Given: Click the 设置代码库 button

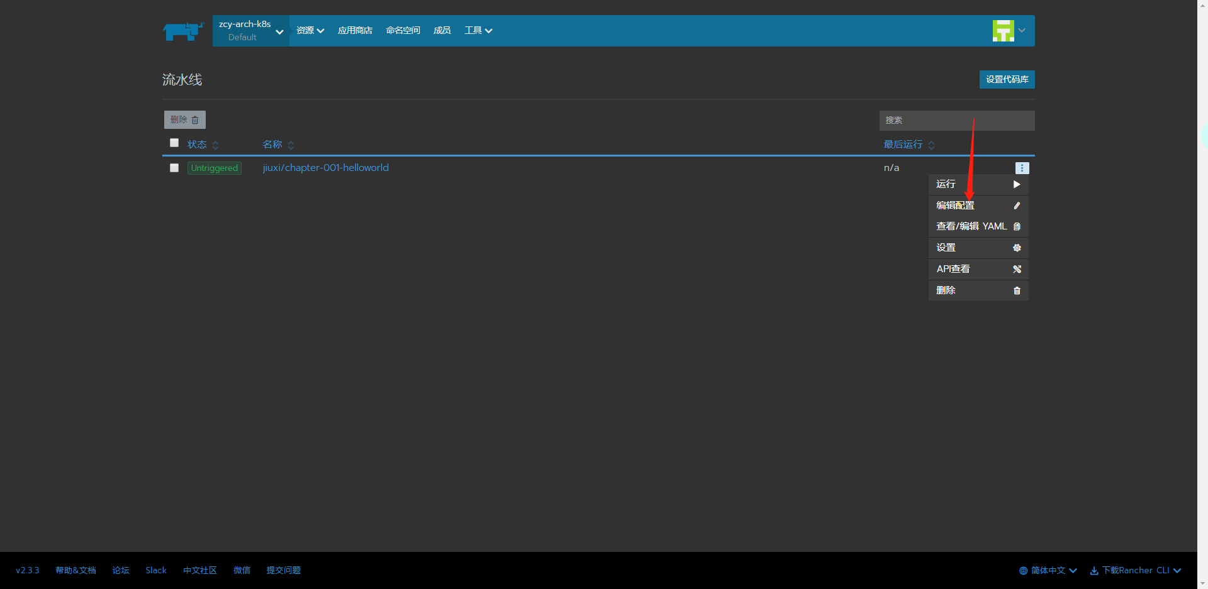Looking at the screenshot, I should coord(1007,80).
